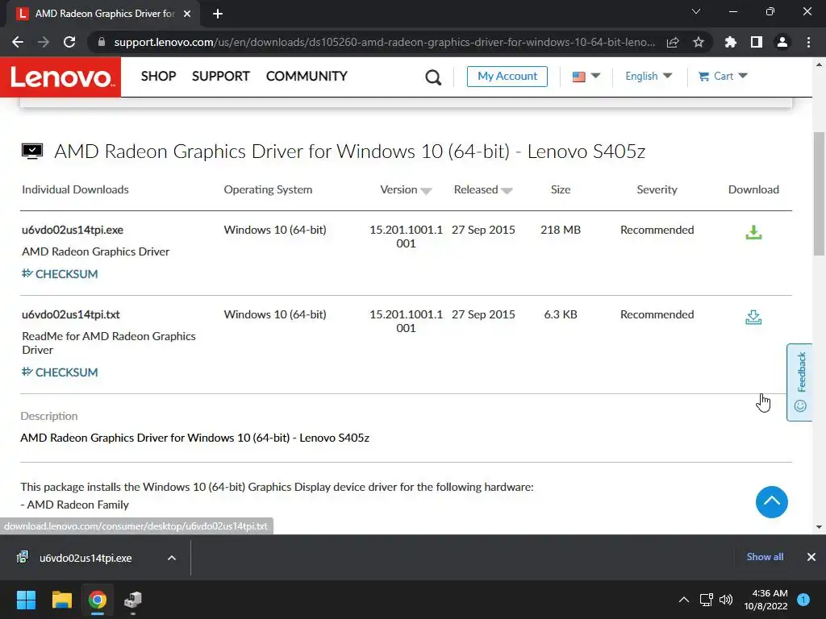Go back to the previous page
The image size is (826, 619).
coord(18,42)
